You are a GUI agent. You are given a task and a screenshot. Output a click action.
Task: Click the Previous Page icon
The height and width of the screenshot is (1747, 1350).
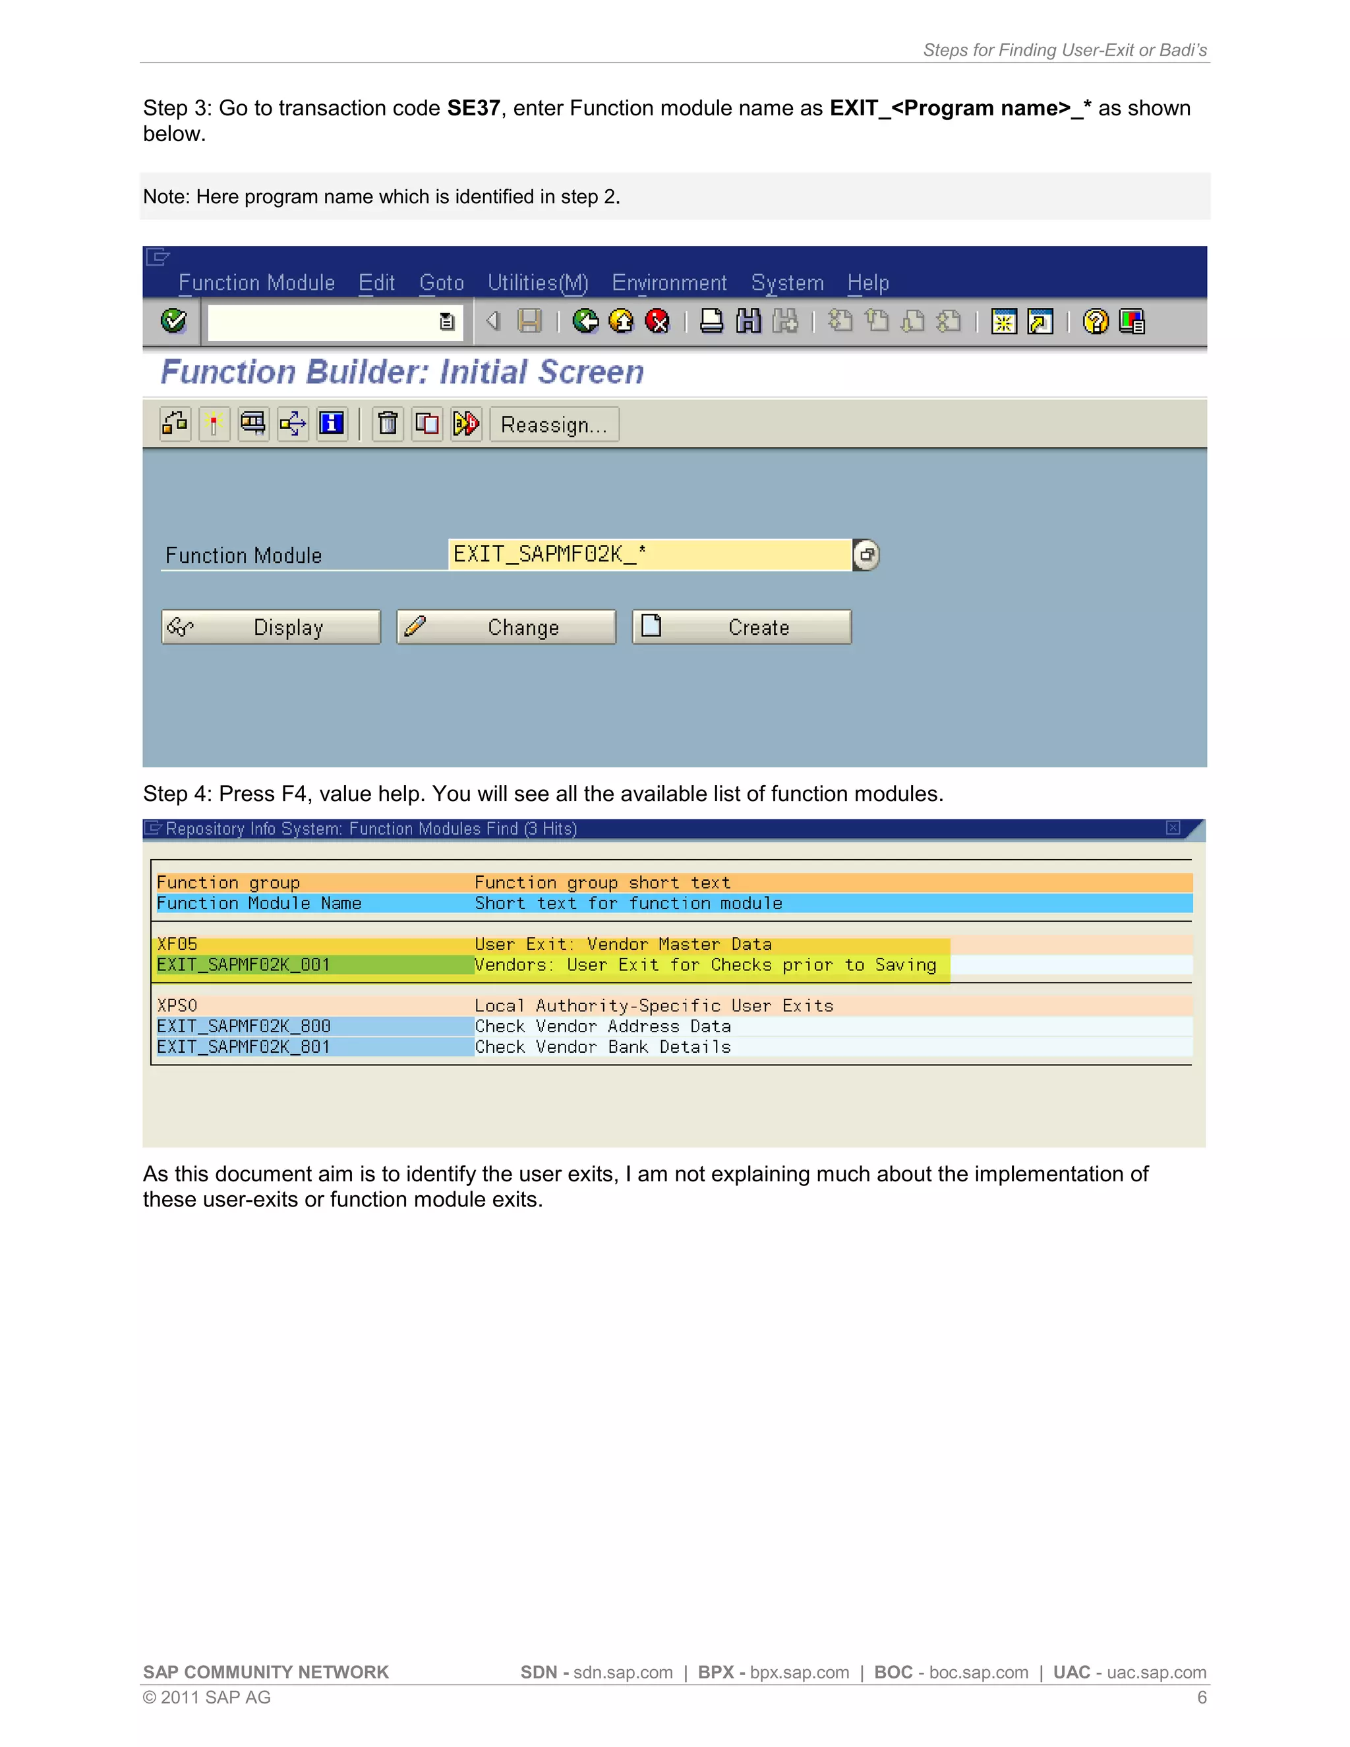pos(877,322)
